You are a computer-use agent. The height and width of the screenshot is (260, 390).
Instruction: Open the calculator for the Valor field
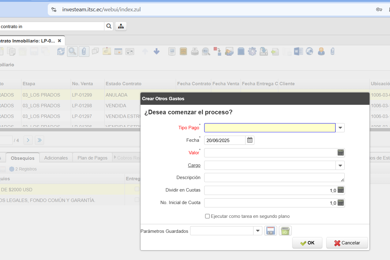[x=340, y=153]
